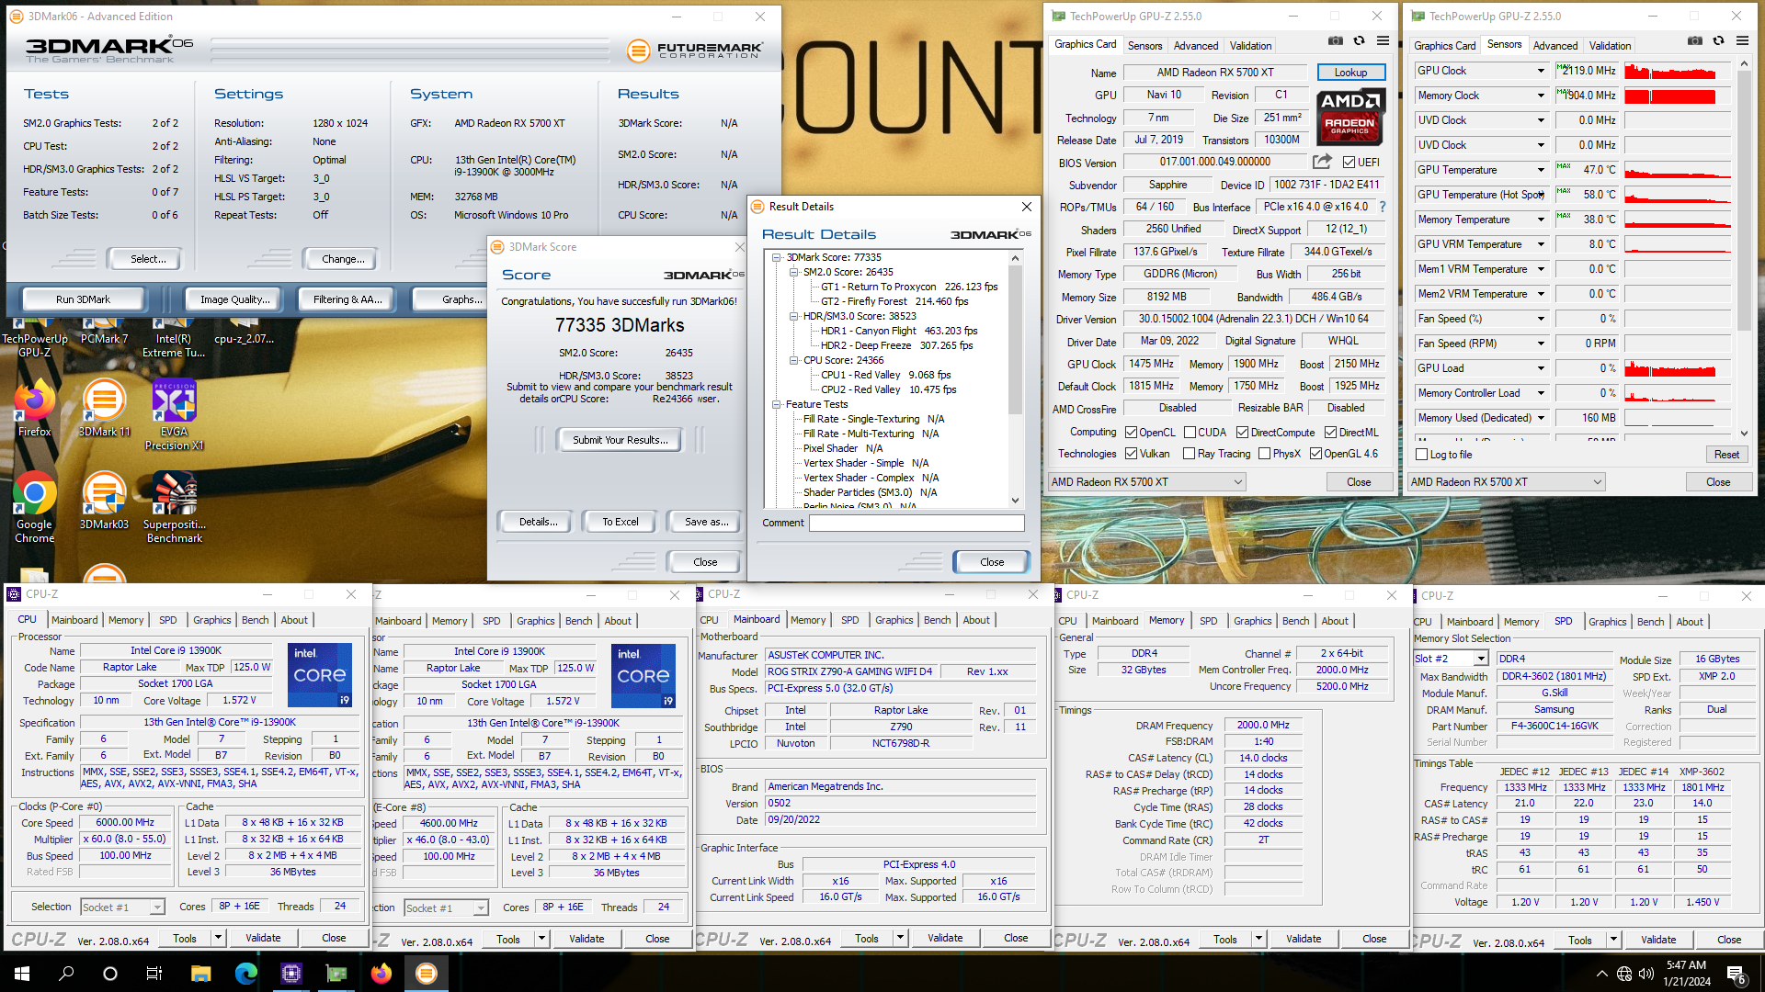The width and height of the screenshot is (1765, 992).
Task: Toggle the Vulkan technologies checkbox
Action: click(x=1131, y=454)
